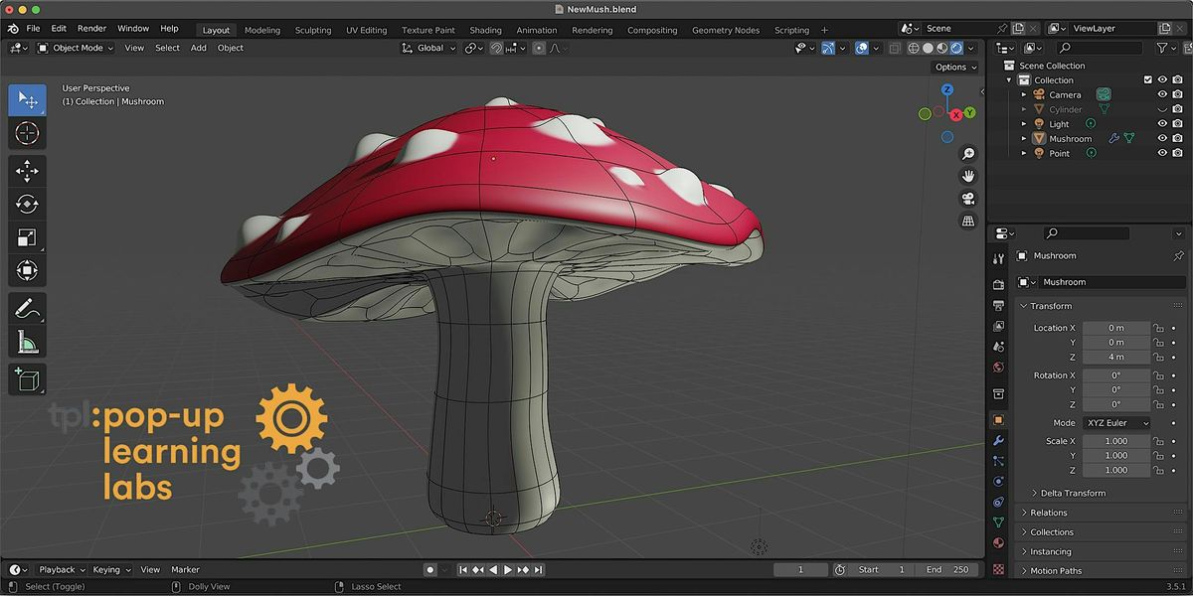Open the Material Properties tab
The height and width of the screenshot is (596, 1193).
(x=998, y=541)
